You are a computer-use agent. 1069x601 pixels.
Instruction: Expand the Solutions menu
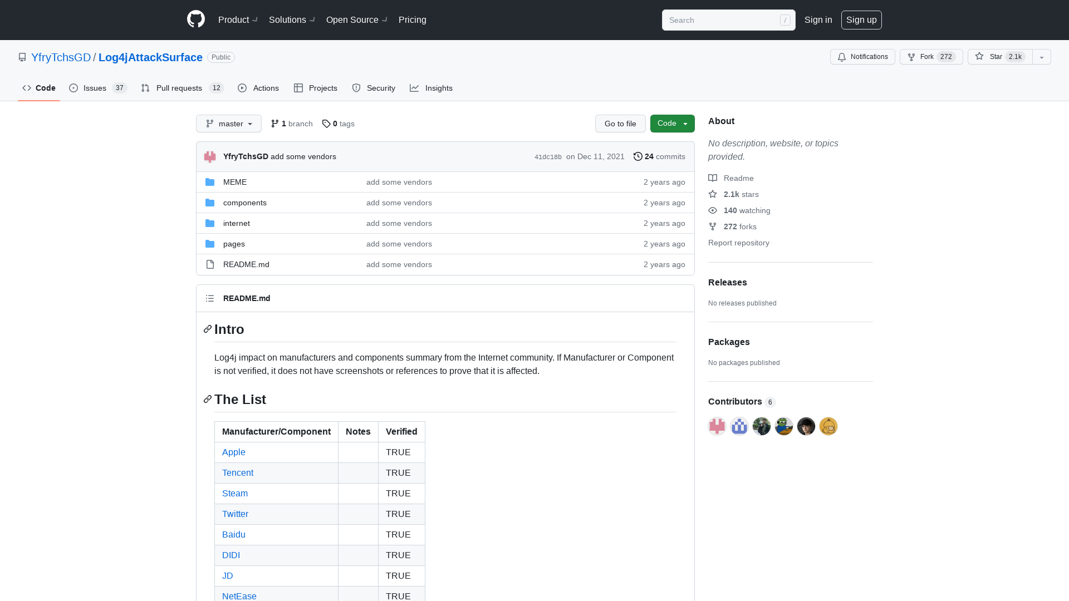tap(292, 19)
